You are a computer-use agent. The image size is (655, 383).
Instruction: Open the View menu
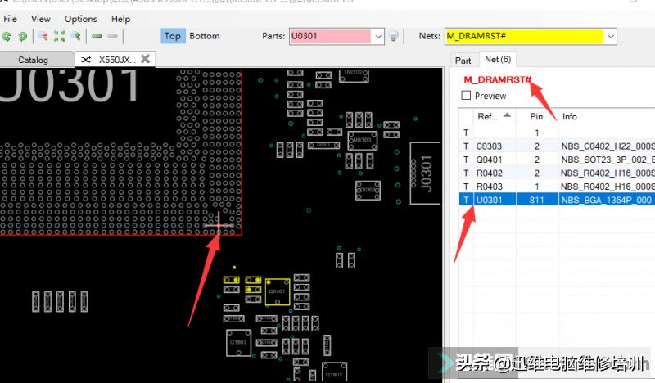(40, 19)
